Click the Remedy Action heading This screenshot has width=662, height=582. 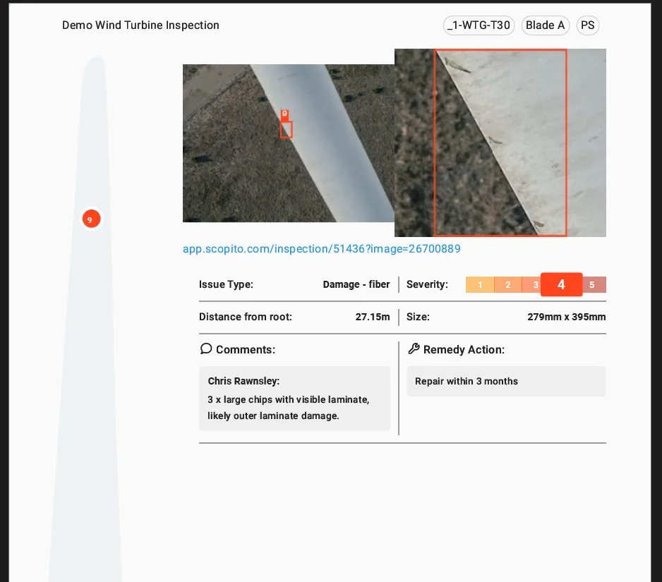coord(464,349)
